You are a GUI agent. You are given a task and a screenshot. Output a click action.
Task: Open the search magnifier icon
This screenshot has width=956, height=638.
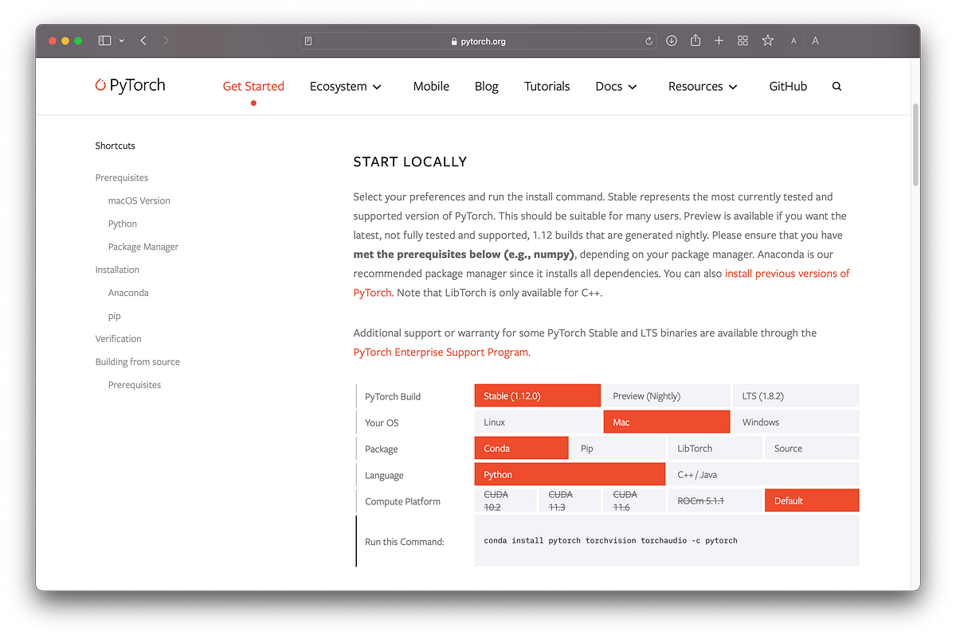836,86
